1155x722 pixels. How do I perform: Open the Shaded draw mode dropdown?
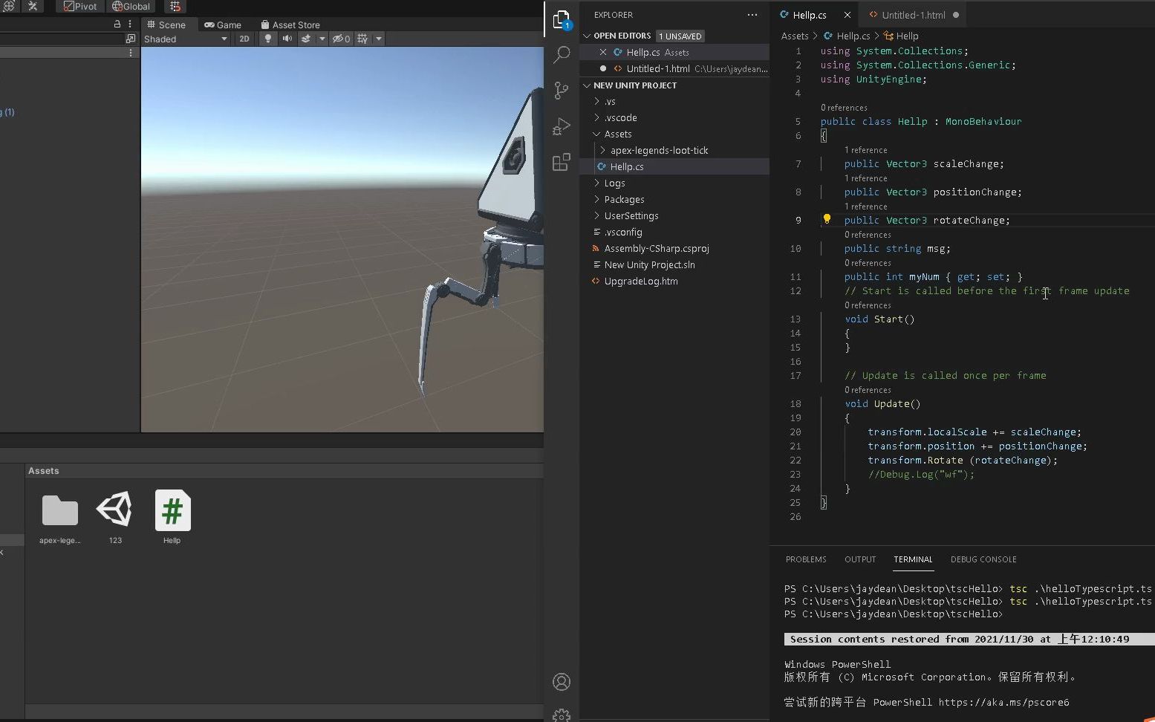[186, 39]
